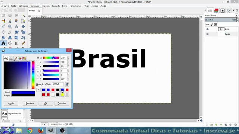The image size is (239, 134).
Task: Select the Color Picker eyedropper tool
Action: click(x=3, y=26)
